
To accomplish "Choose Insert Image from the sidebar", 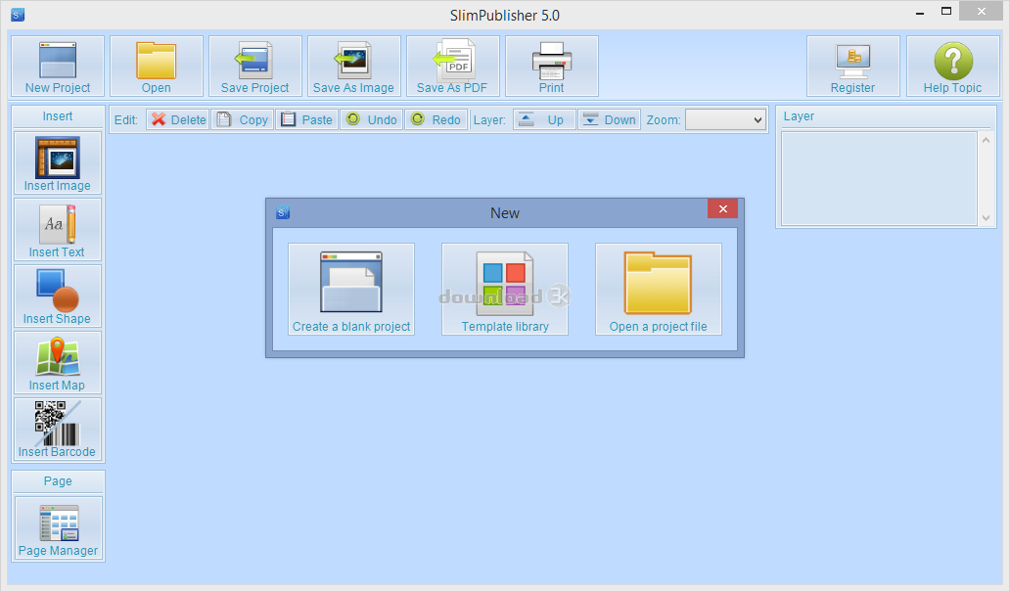I will pyautogui.click(x=58, y=163).
